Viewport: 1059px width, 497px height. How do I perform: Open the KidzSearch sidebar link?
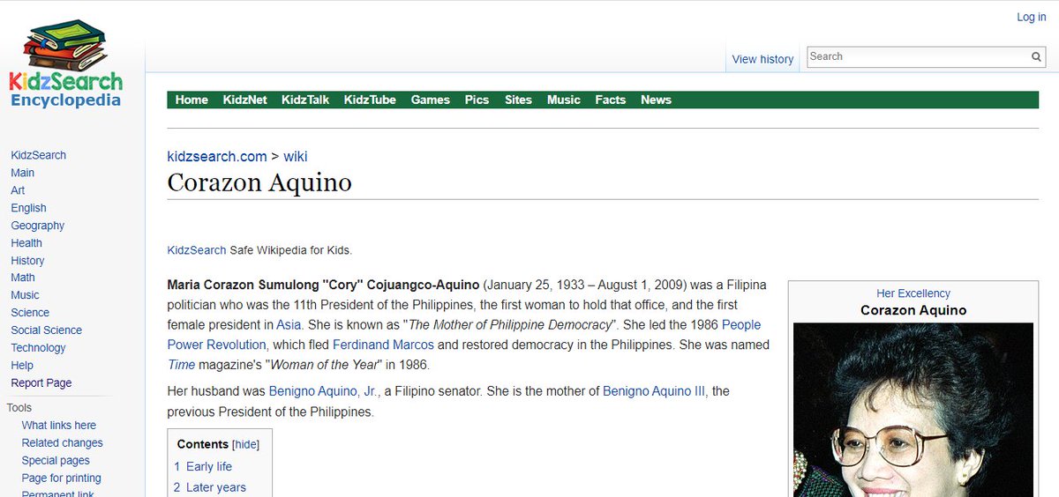coord(38,155)
